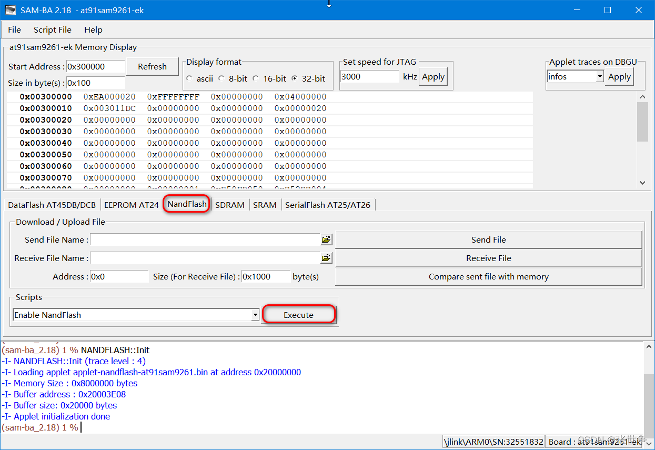Click Compare sent file with memory
655x450 pixels.
[489, 277]
